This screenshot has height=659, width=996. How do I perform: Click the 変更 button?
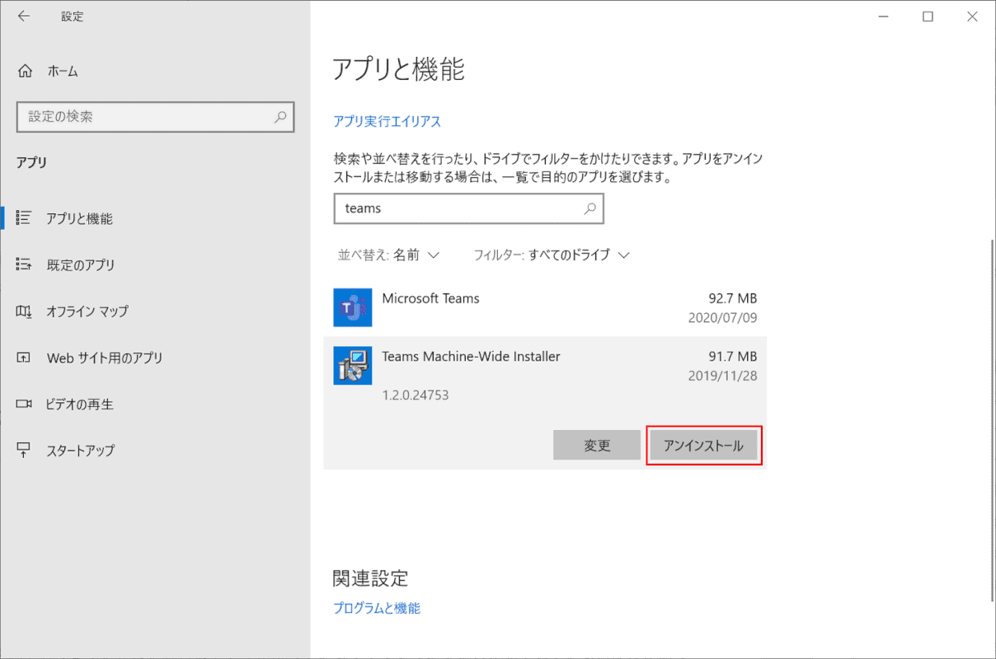pyautogui.click(x=597, y=445)
